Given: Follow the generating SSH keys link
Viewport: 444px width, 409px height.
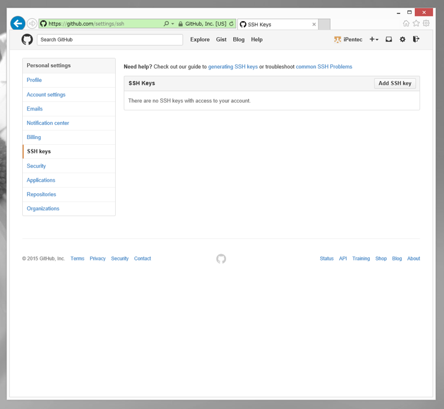Looking at the screenshot, I should pyautogui.click(x=233, y=67).
